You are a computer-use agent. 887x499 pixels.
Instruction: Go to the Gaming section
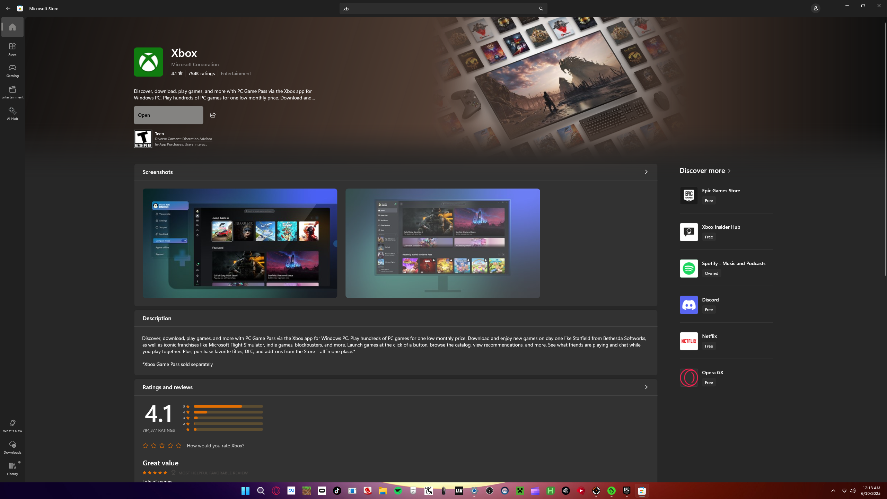tap(12, 71)
